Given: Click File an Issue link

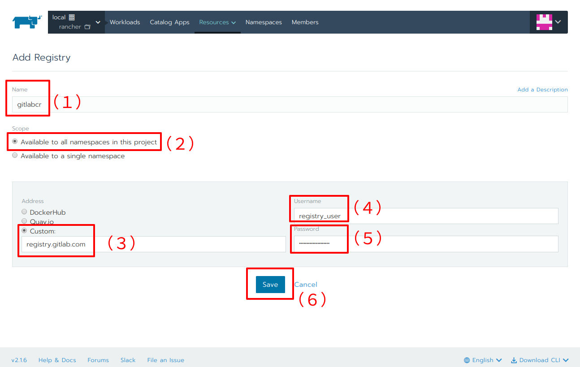Looking at the screenshot, I should pos(165,360).
